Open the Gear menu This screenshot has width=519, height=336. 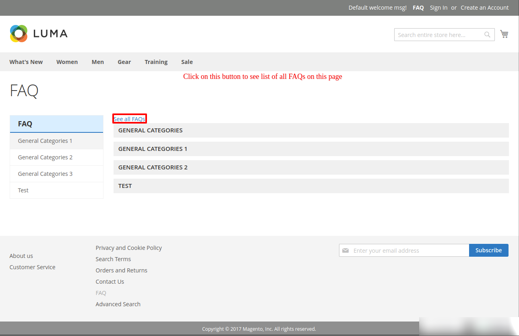coord(124,62)
